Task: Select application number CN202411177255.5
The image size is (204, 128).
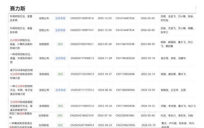Action: point(82,90)
